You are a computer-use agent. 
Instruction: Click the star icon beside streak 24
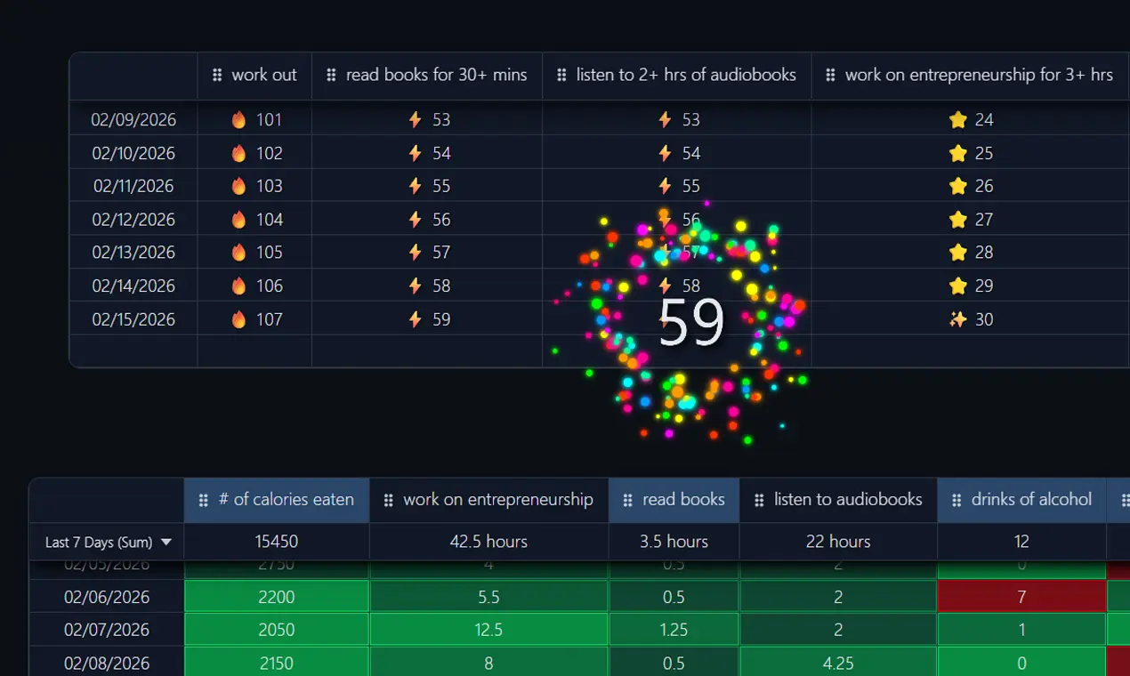pyautogui.click(x=957, y=120)
